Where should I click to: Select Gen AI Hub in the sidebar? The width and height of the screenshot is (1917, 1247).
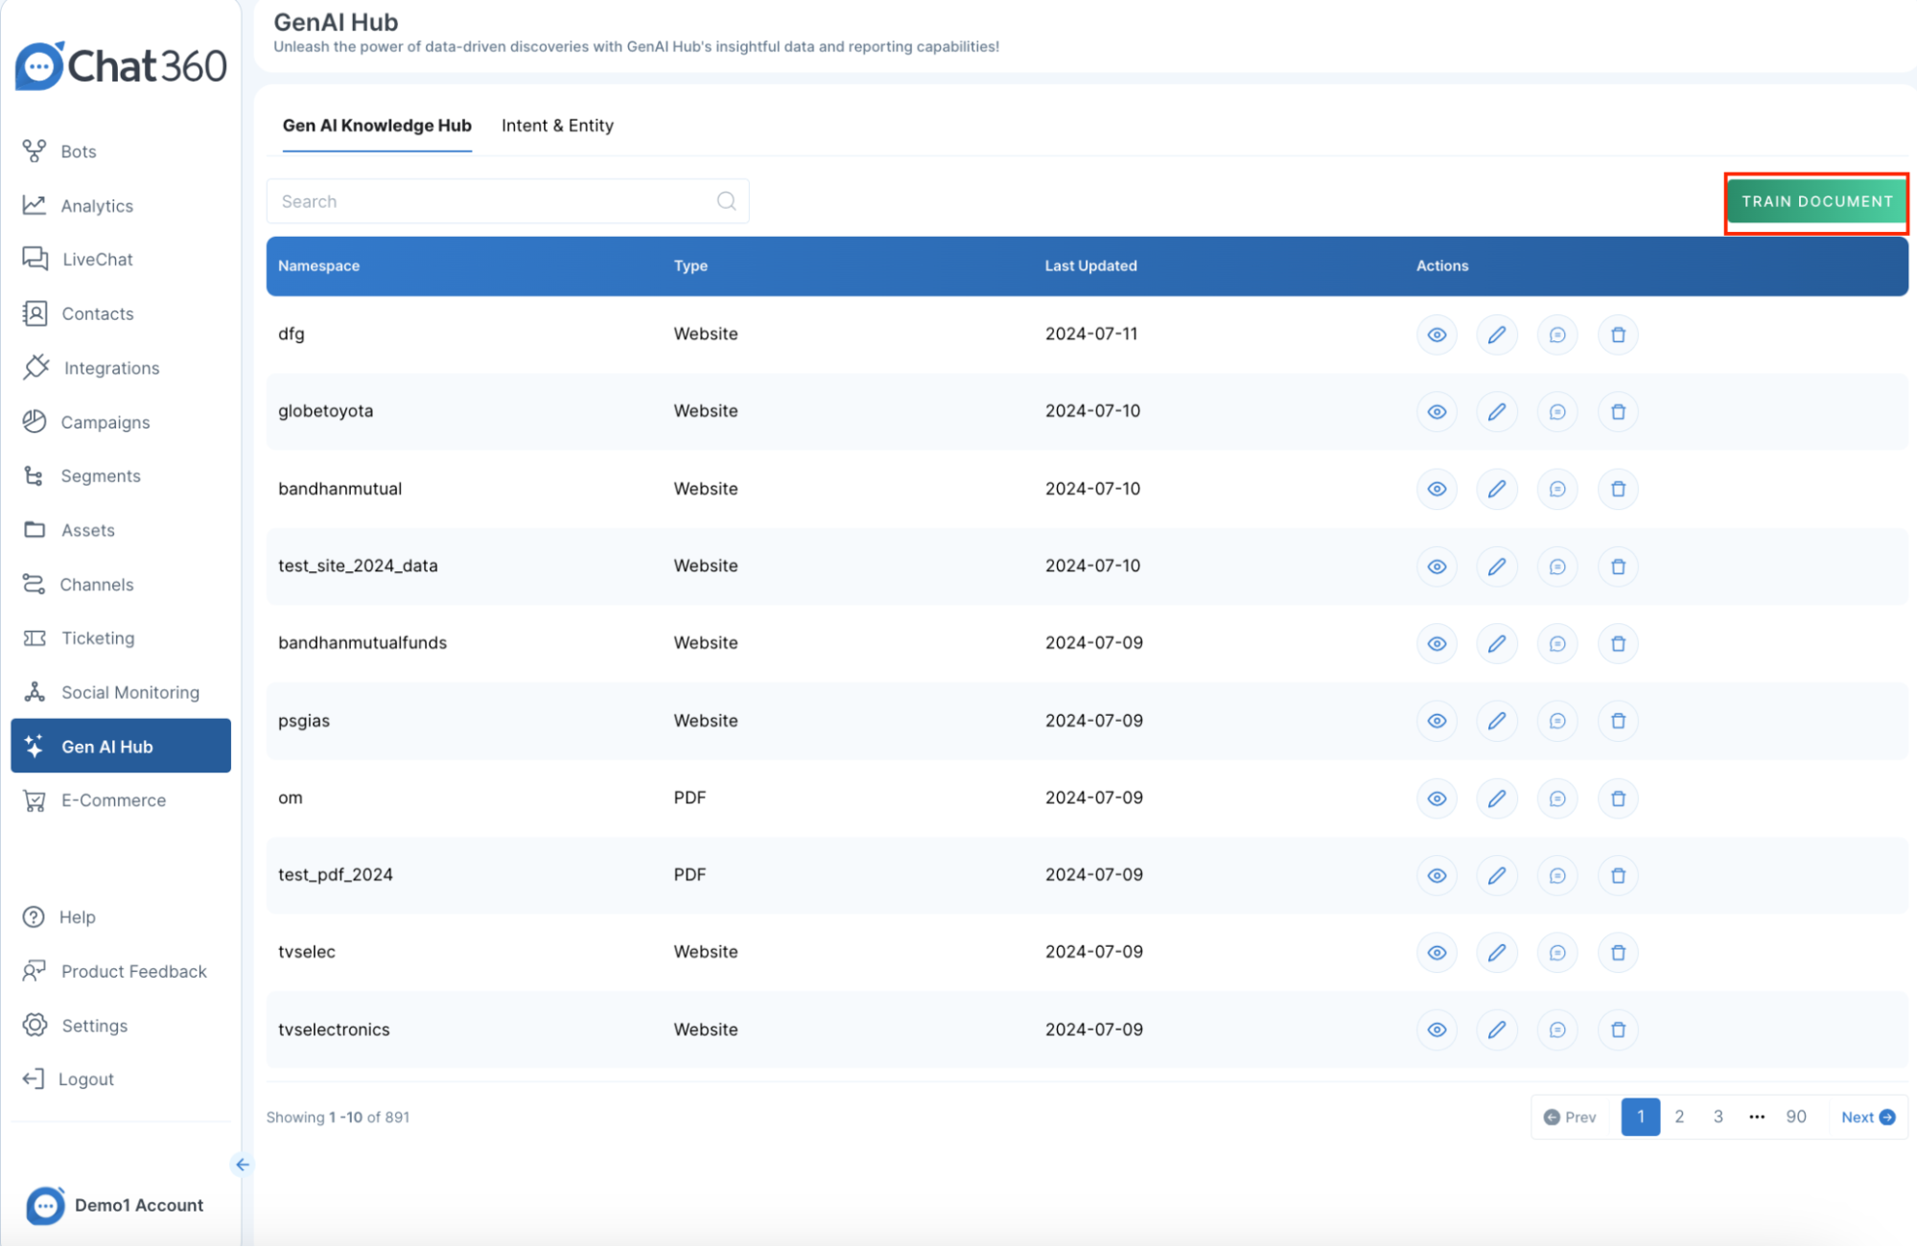[x=120, y=746]
